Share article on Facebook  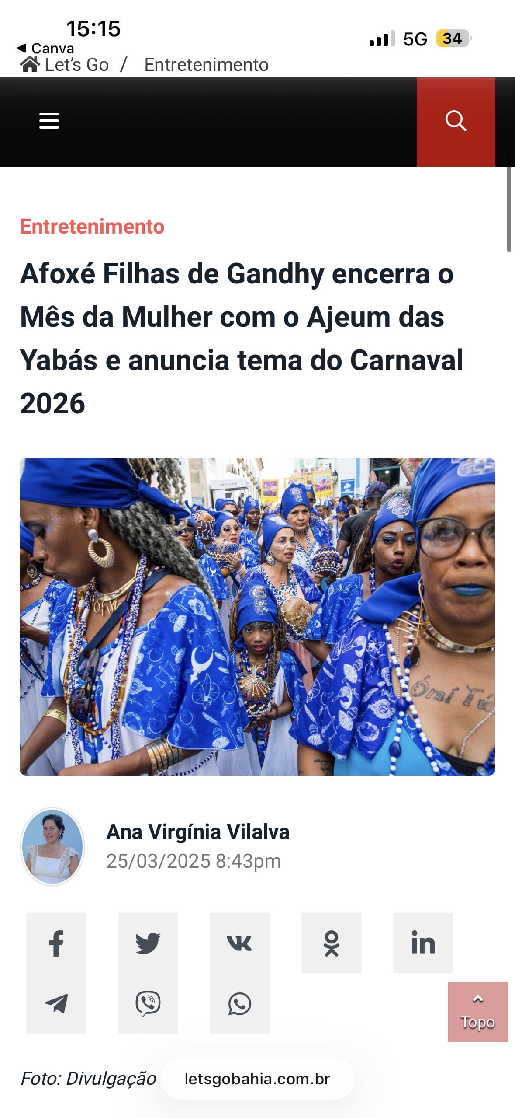56,943
